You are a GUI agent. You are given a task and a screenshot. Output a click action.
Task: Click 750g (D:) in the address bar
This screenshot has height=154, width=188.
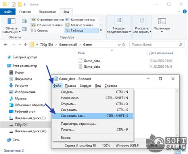46,45
